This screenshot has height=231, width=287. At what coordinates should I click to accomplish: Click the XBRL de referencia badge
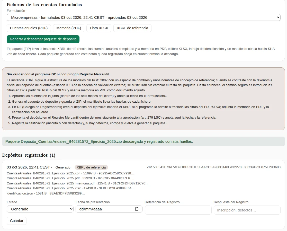pos(91,167)
